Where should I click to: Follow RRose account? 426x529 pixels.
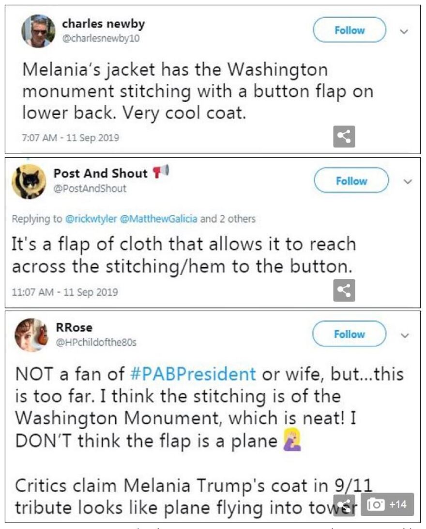tap(349, 334)
